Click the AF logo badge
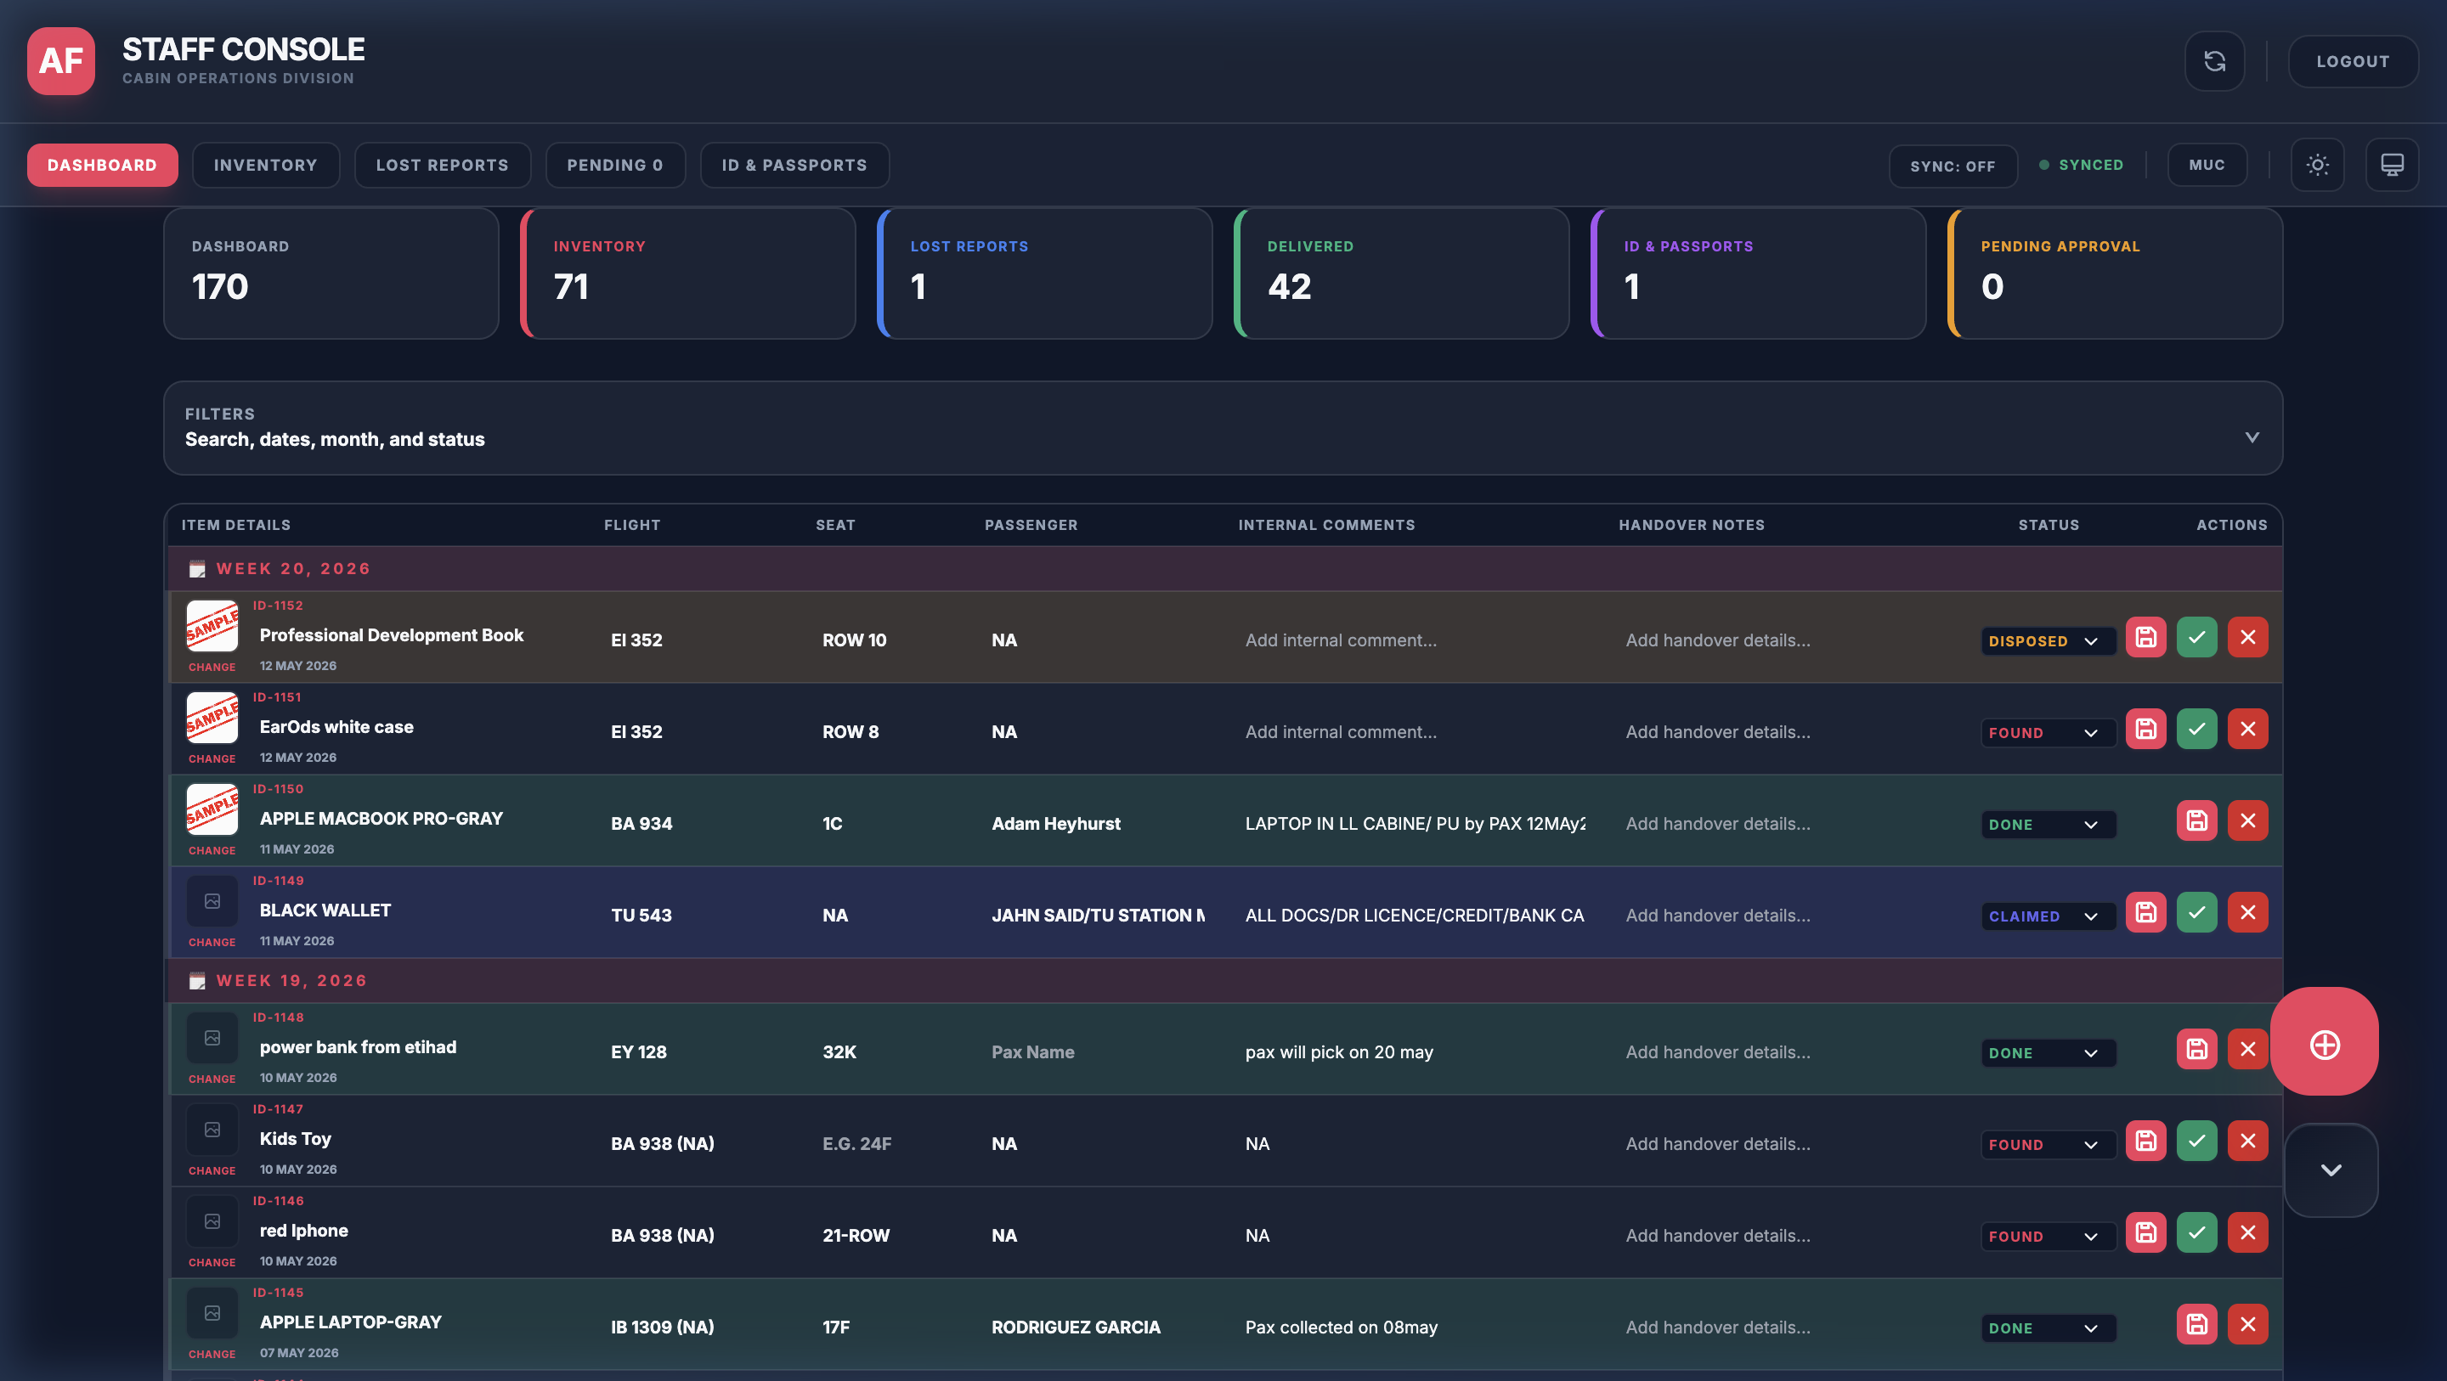The width and height of the screenshot is (2447, 1381). click(61, 62)
